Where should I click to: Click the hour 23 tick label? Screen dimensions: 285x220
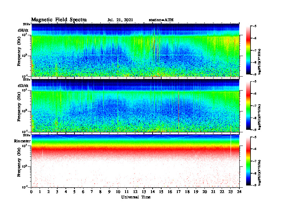(231, 192)
